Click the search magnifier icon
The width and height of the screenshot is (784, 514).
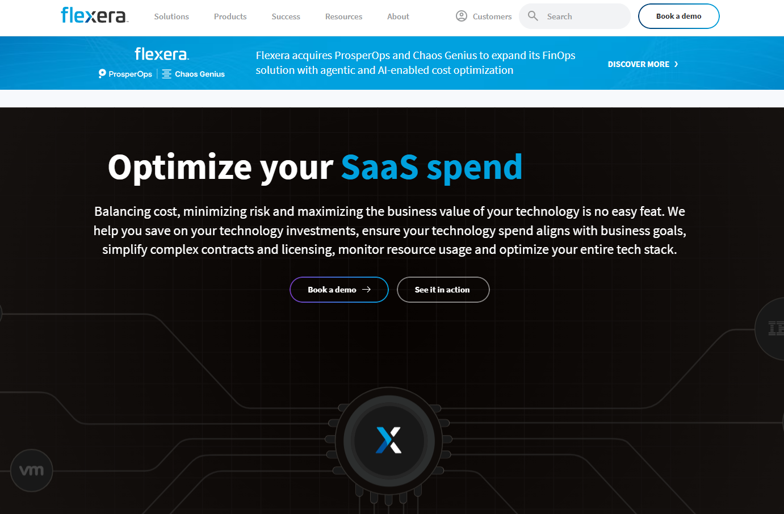(x=533, y=16)
